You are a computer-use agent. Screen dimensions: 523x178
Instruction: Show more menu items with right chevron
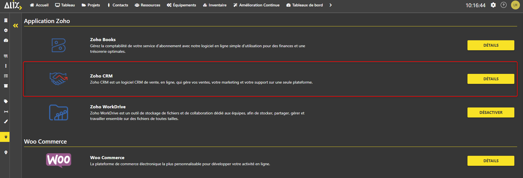tap(331, 5)
